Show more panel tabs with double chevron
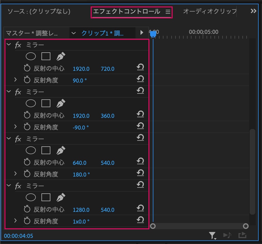Viewport: 262px width, 244px height. pos(254,11)
